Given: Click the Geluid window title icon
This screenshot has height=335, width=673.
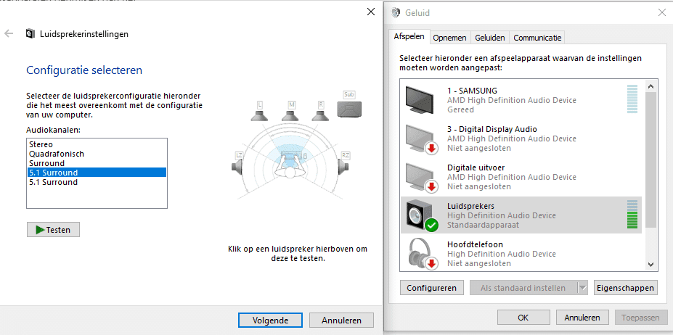Looking at the screenshot, I should [396, 13].
